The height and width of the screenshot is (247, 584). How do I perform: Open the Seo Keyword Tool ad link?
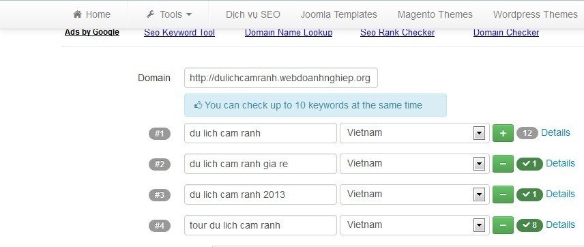coord(179,33)
